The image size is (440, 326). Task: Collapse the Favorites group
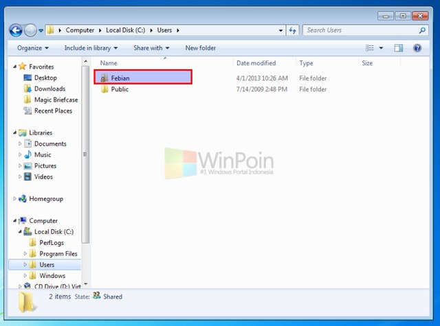pyautogui.click(x=14, y=67)
